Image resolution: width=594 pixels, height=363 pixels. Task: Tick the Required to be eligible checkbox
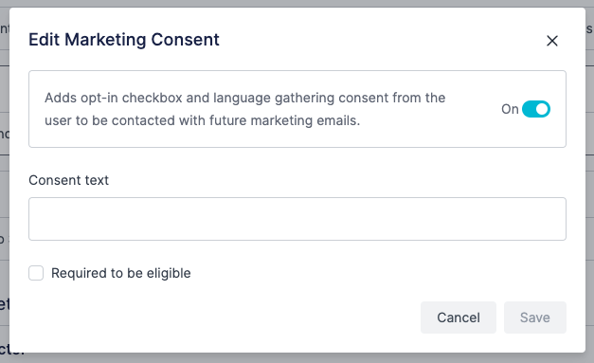click(36, 273)
